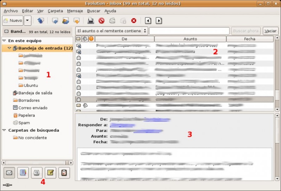Open the Tasks view clipboard icon
This screenshot has height=191, width=281.
[64, 173]
